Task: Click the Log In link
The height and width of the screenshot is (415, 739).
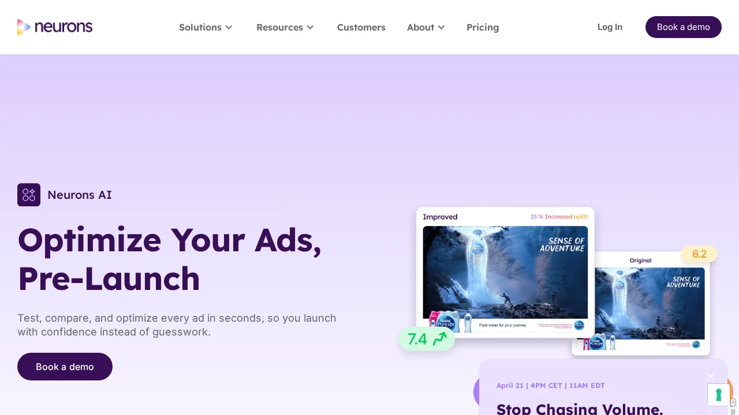Action: [x=610, y=27]
